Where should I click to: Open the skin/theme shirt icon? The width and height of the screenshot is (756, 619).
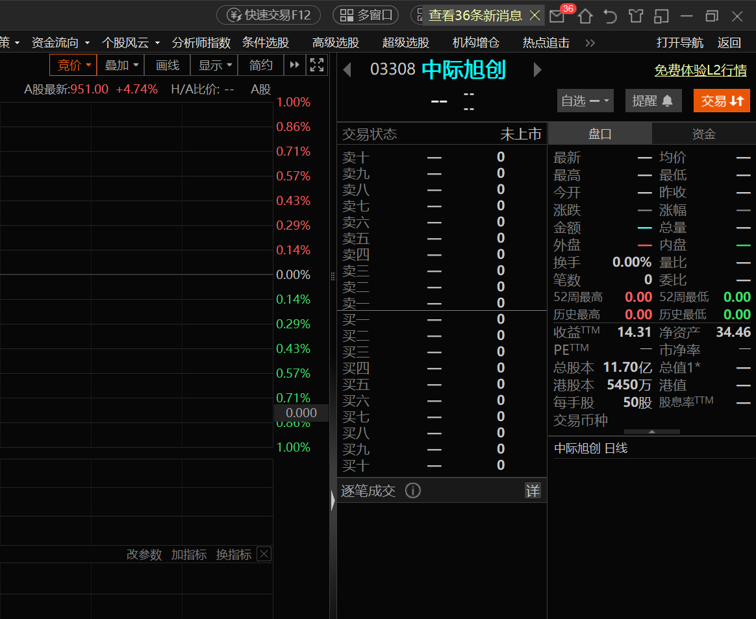point(636,16)
